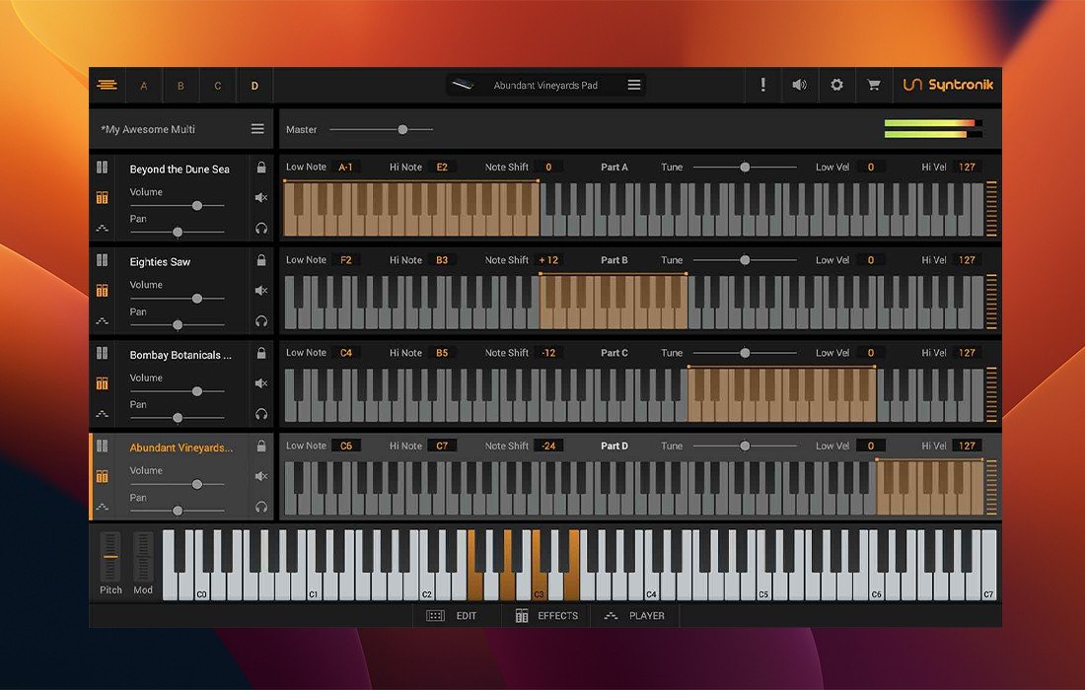Open the My Awesome Multi menu
This screenshot has width=1085, height=690.
coord(257,129)
